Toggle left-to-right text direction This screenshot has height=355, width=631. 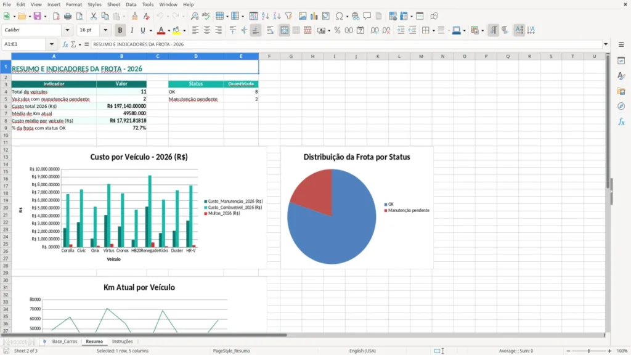tap(494, 30)
